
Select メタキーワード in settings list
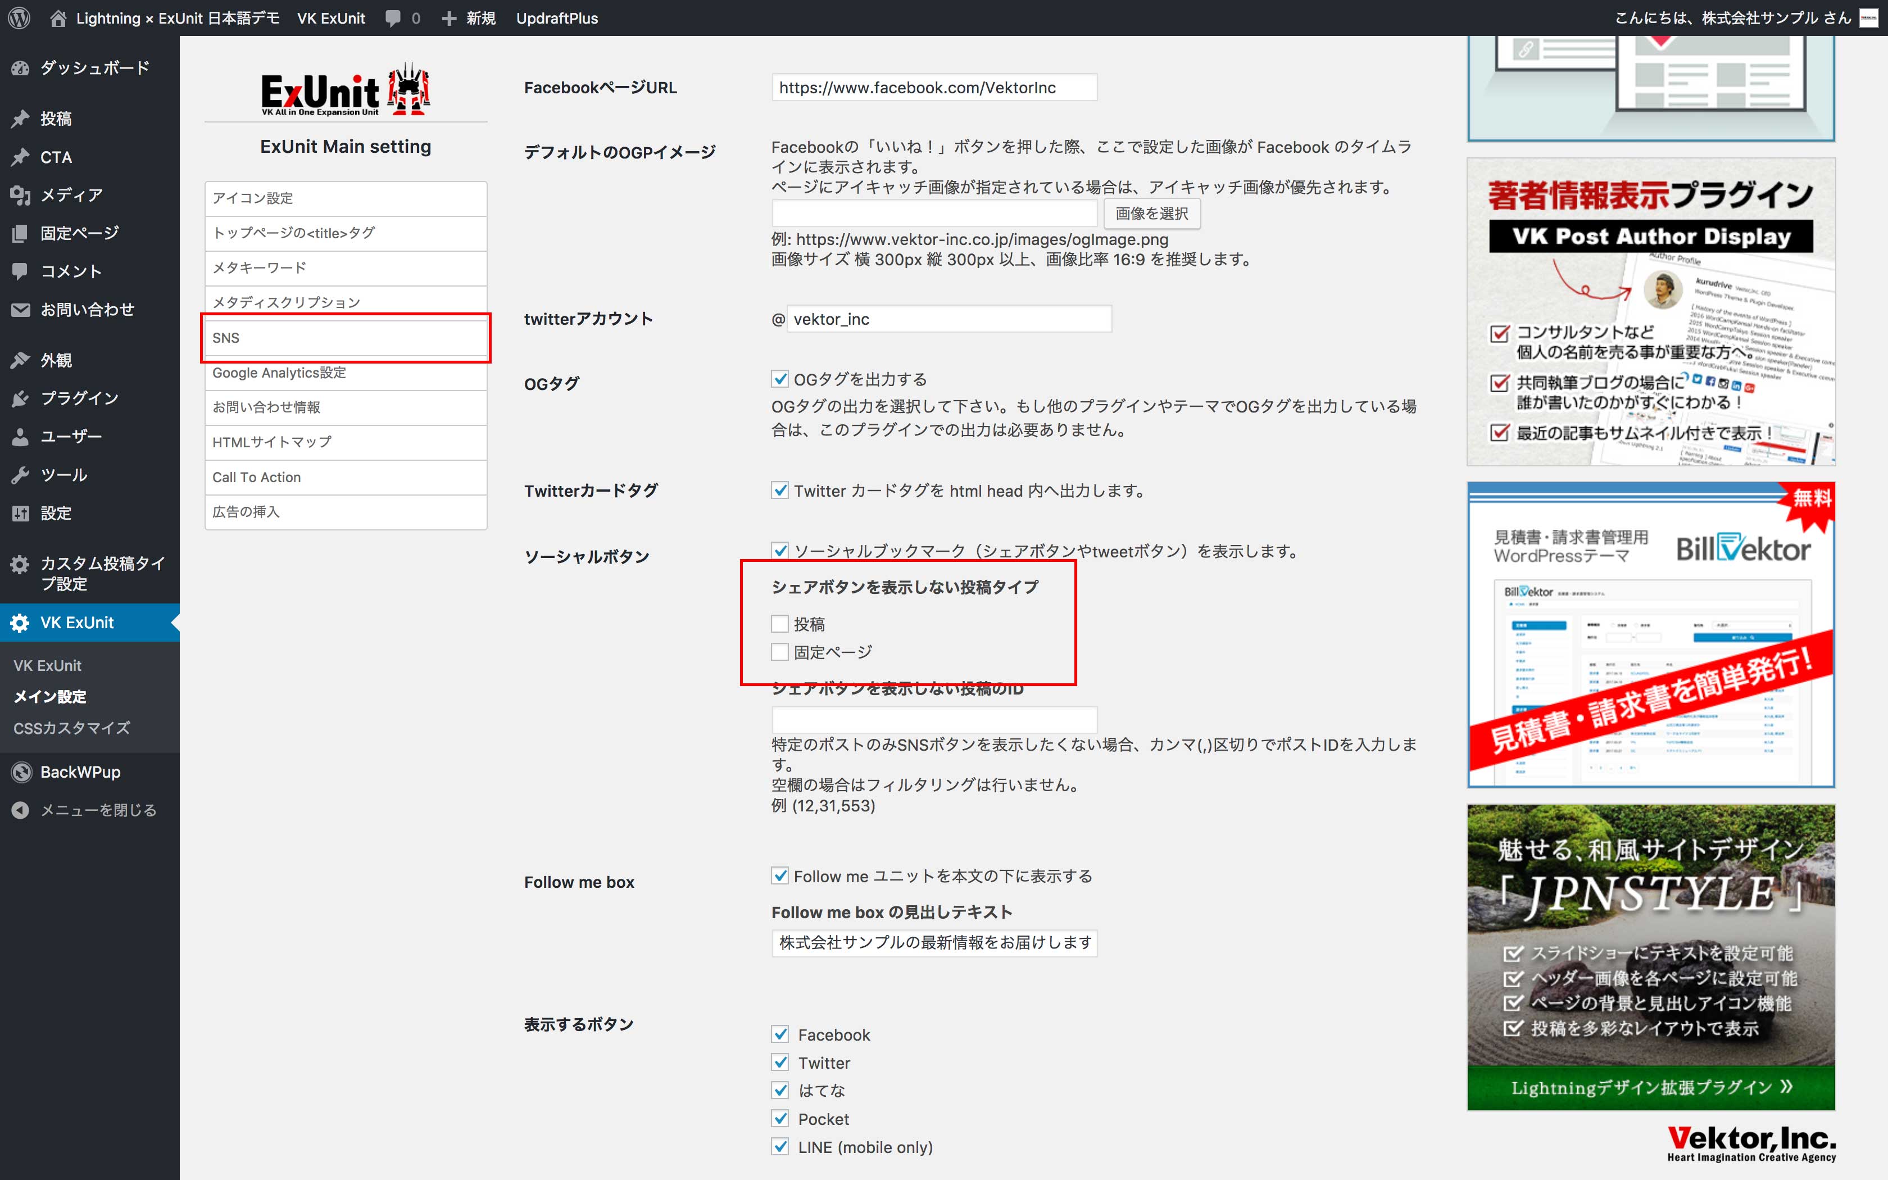(346, 267)
